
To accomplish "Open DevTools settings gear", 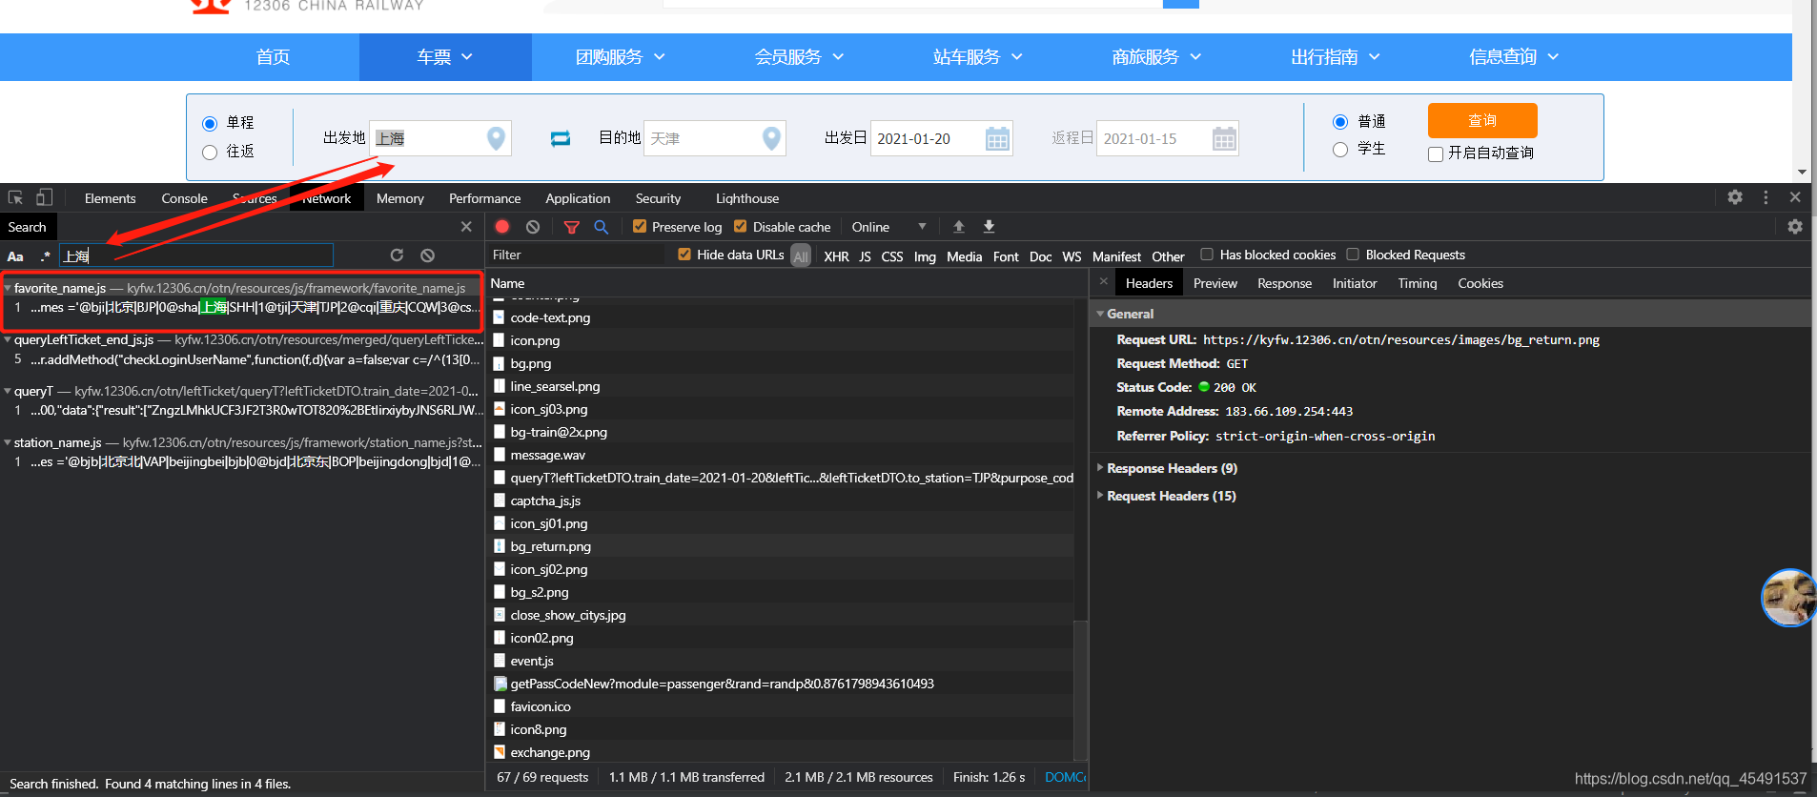I will click(1735, 197).
